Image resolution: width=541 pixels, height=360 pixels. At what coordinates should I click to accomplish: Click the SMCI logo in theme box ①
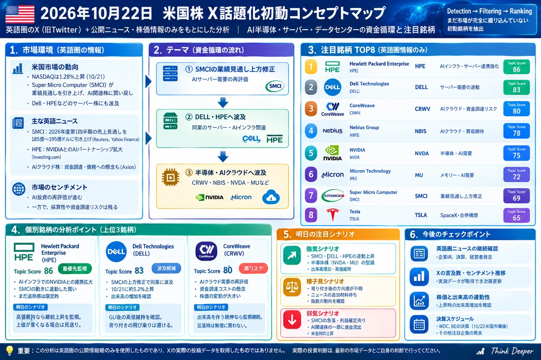274,85
